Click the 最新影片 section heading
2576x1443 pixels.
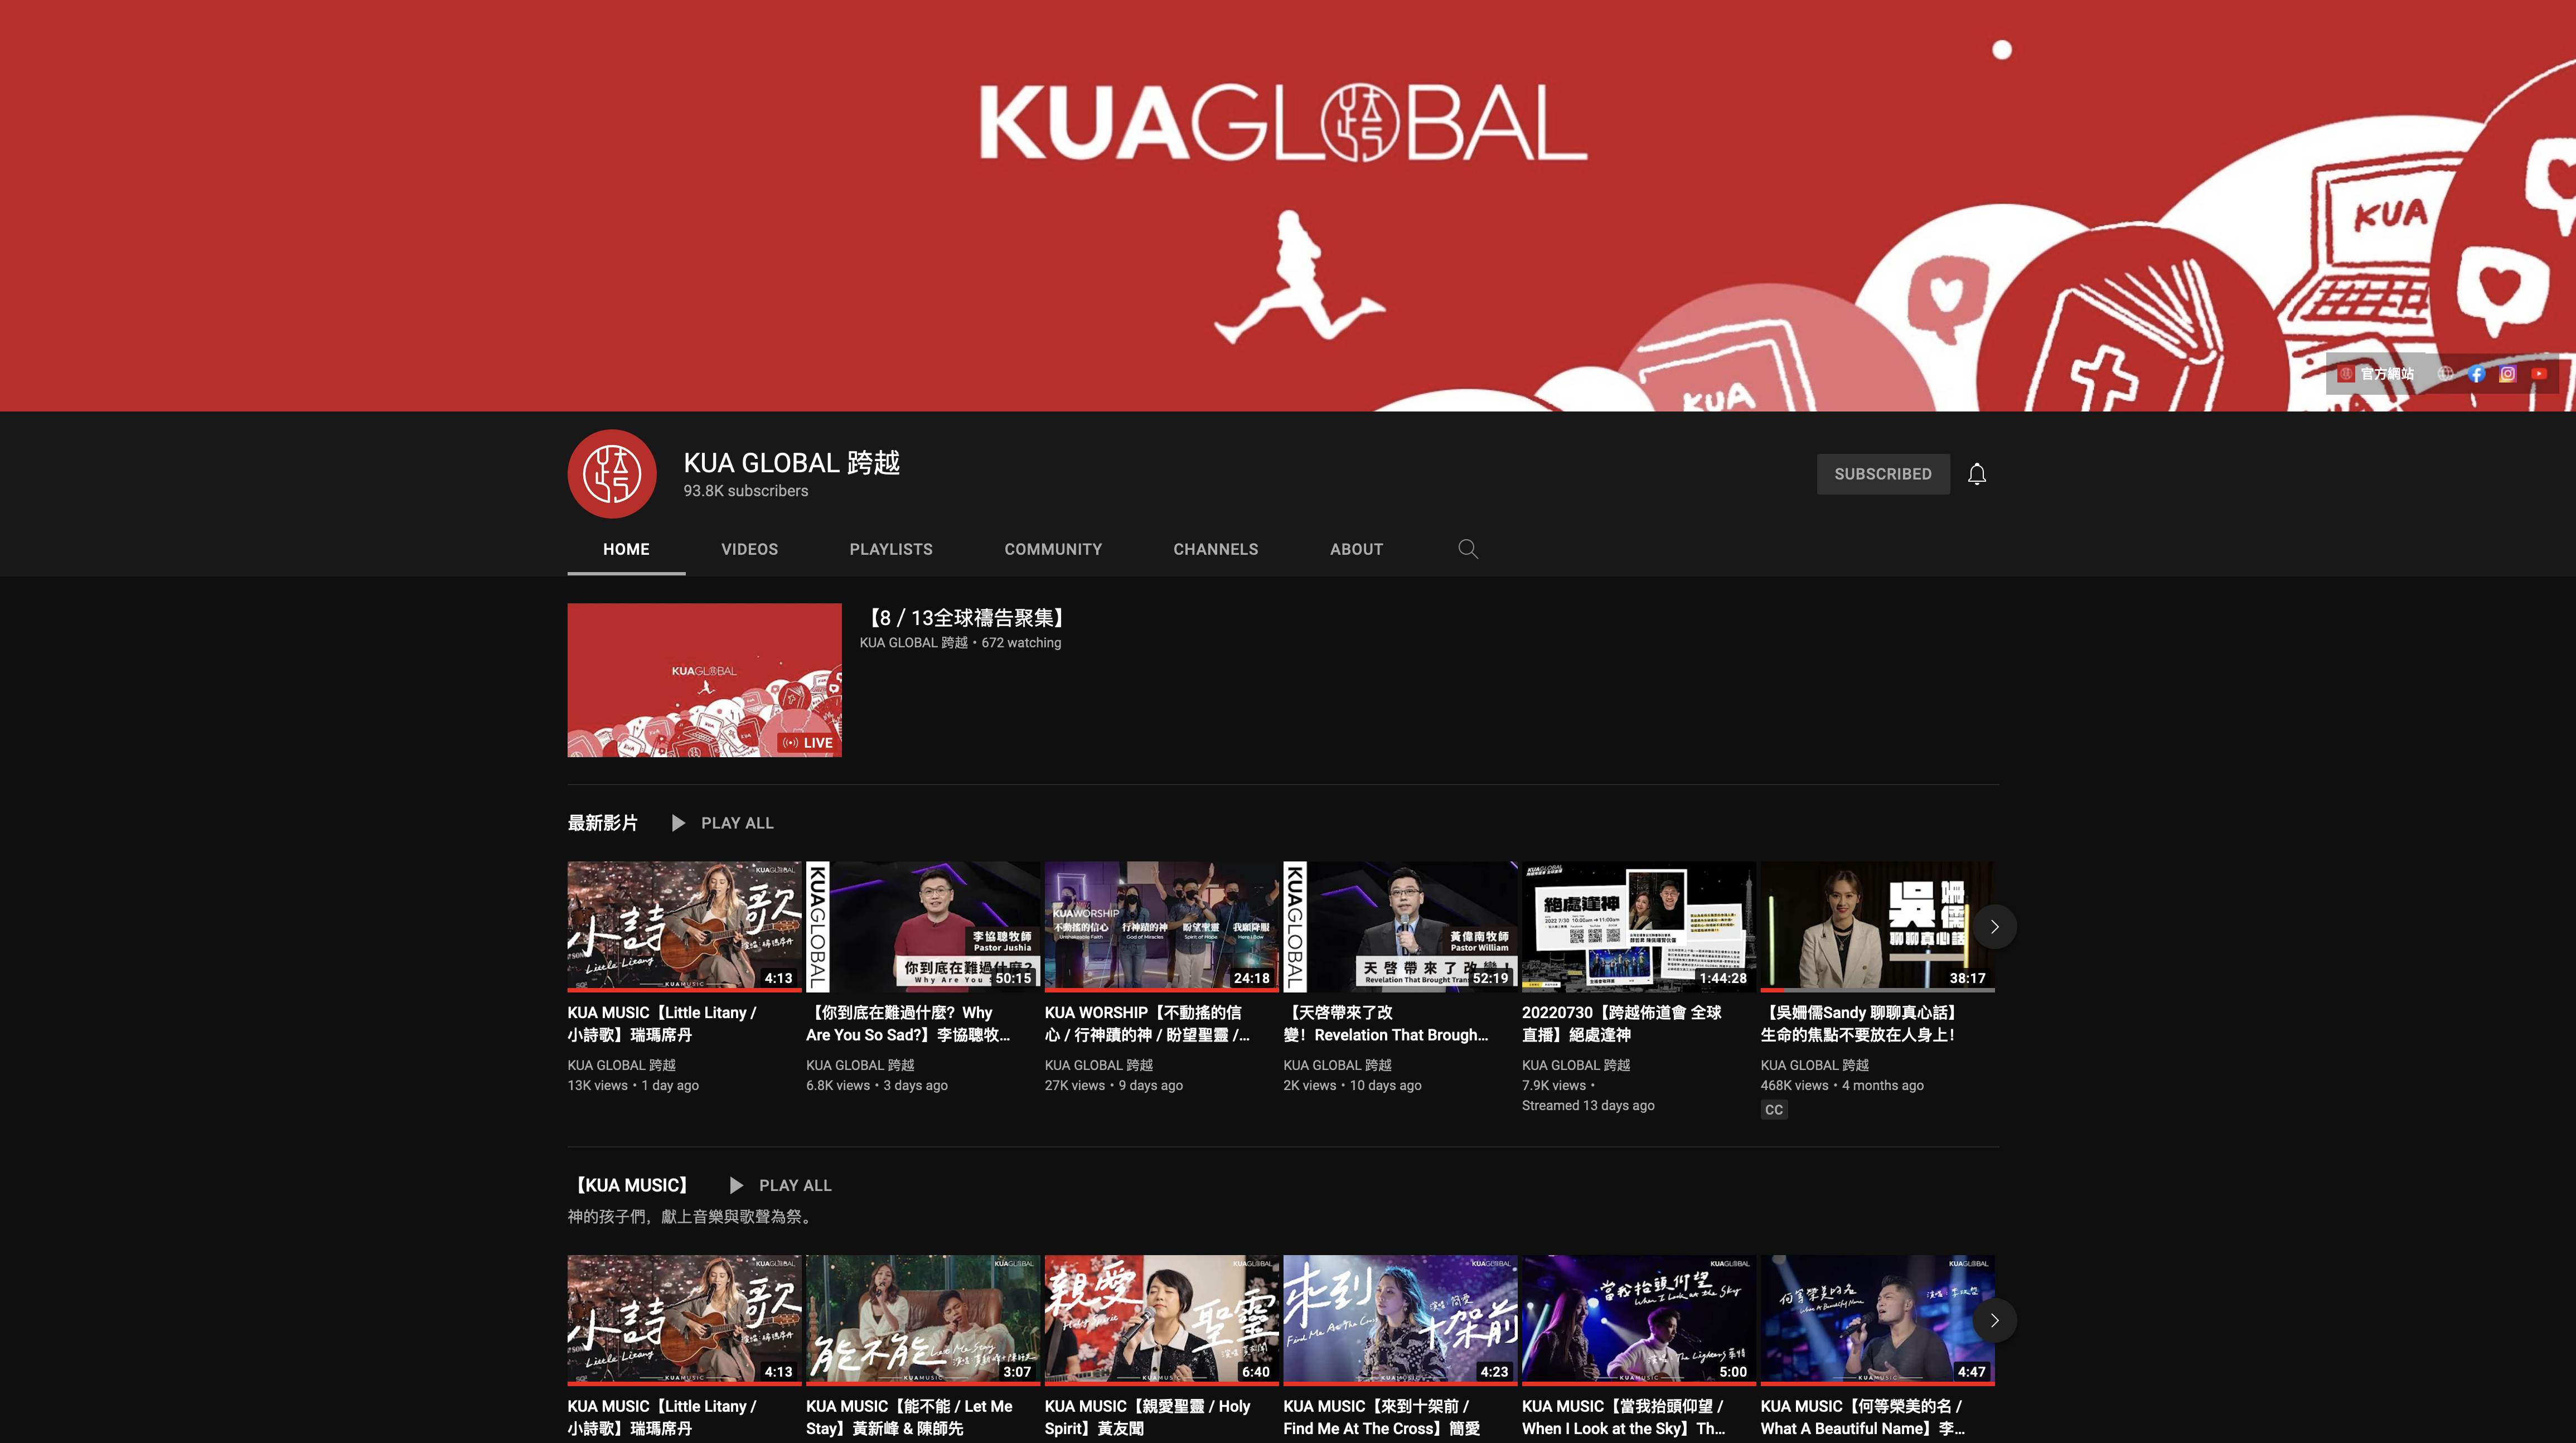602,823
